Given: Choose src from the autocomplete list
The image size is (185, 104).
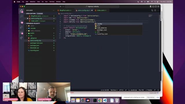Looking at the screenshot, I should pos(119,32).
